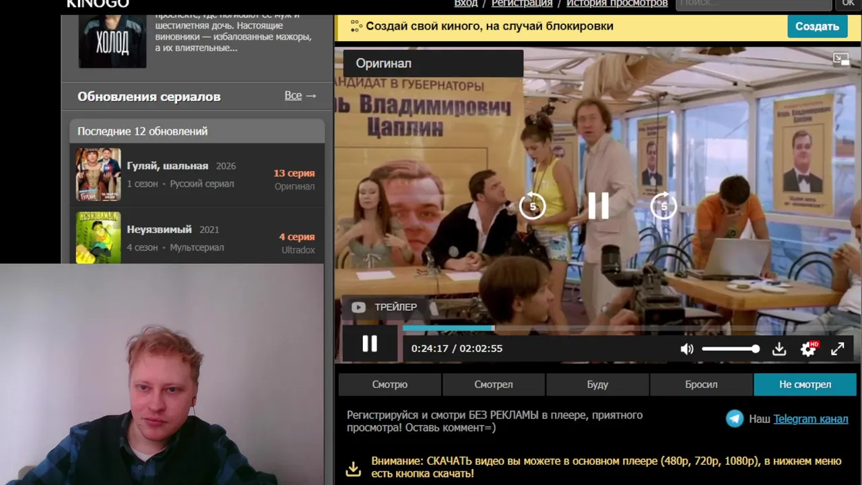Click the download arrow icon beside Внимание notice
Viewport: 862px width, 485px height.
[354, 468]
